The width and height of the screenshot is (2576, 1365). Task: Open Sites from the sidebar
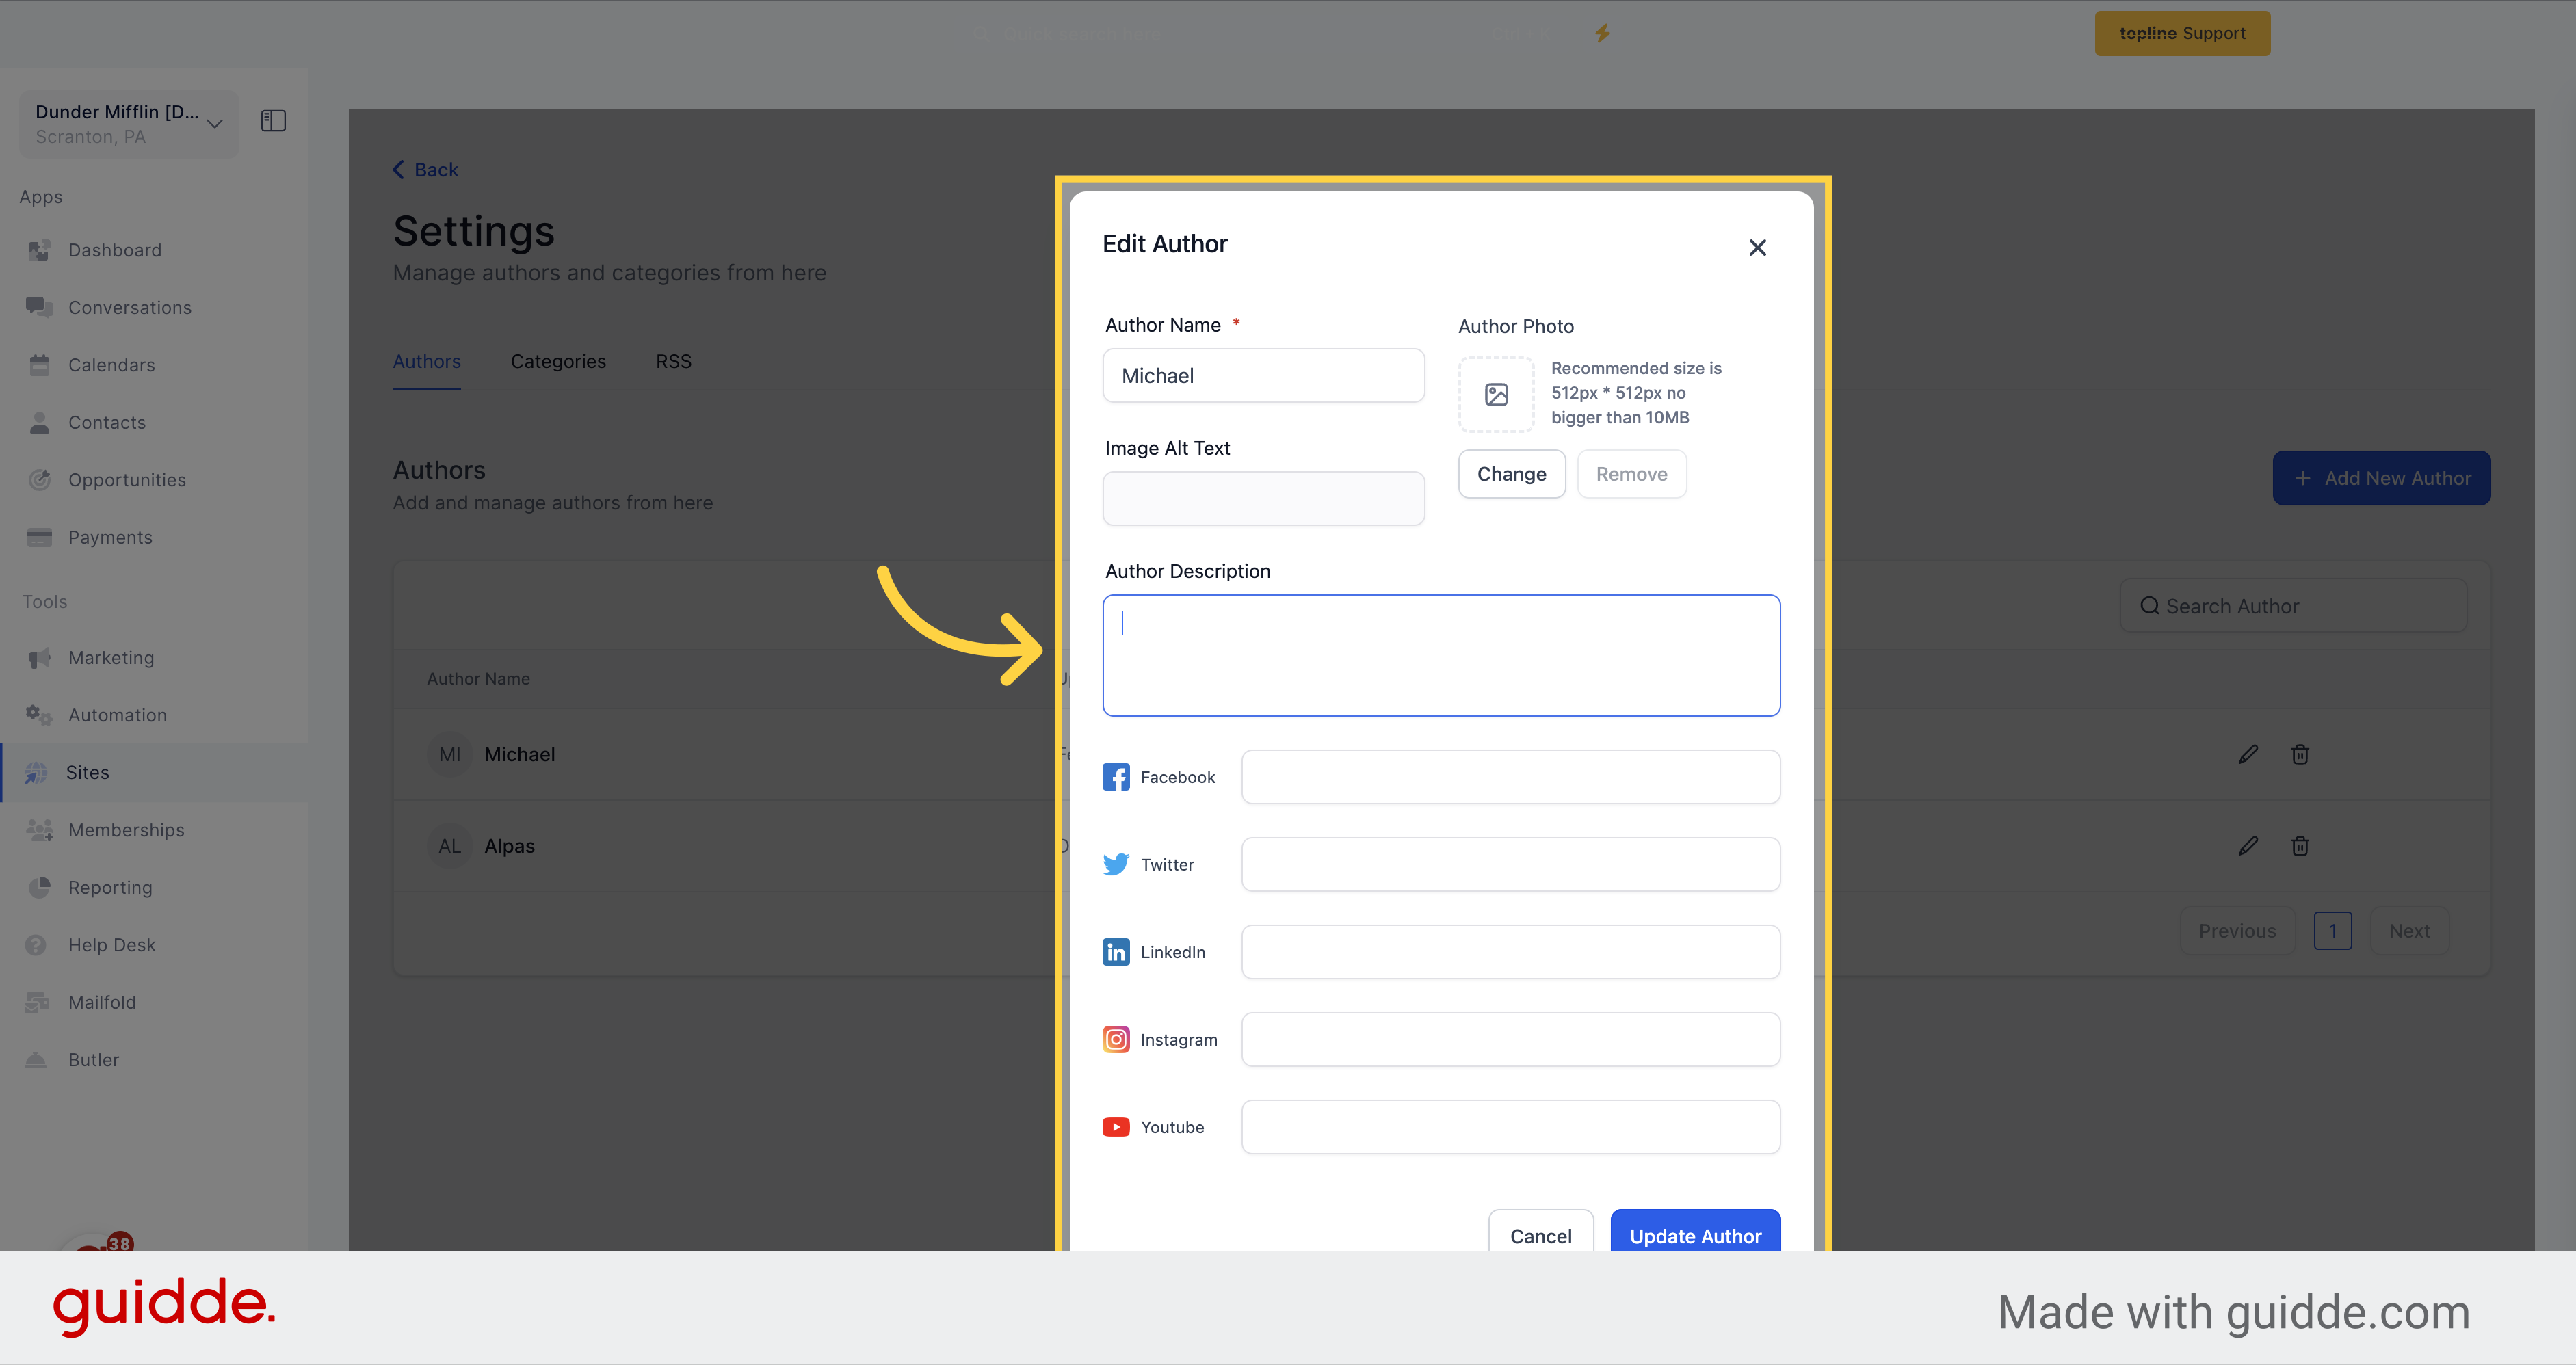coord(154,772)
